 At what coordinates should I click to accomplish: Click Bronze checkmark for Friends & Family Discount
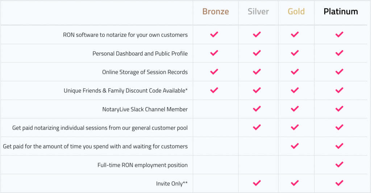(214, 90)
